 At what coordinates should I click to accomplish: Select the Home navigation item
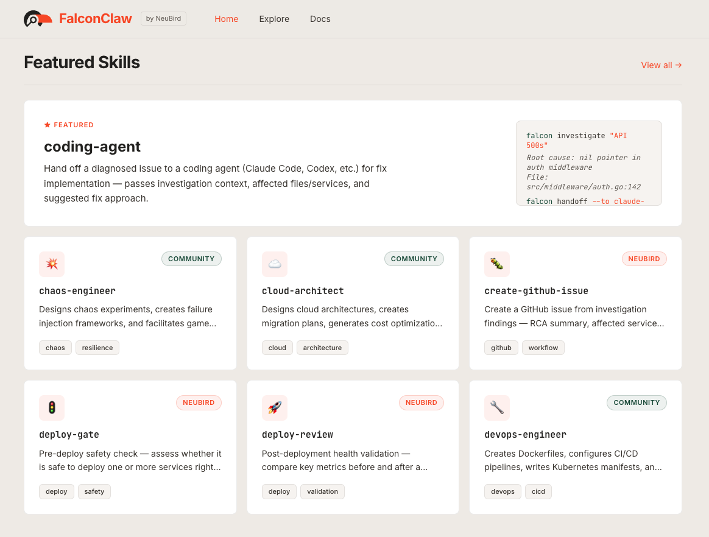(226, 19)
